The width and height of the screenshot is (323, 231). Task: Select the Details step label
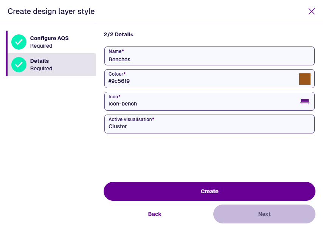click(39, 61)
